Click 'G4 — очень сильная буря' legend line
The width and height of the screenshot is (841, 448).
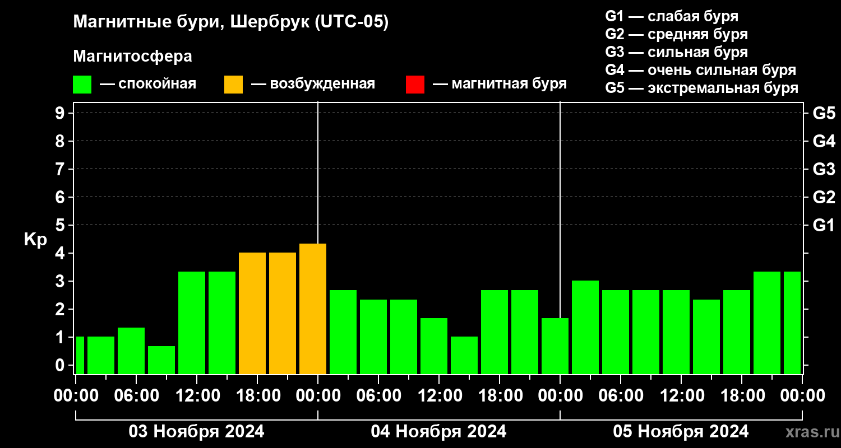701,70
